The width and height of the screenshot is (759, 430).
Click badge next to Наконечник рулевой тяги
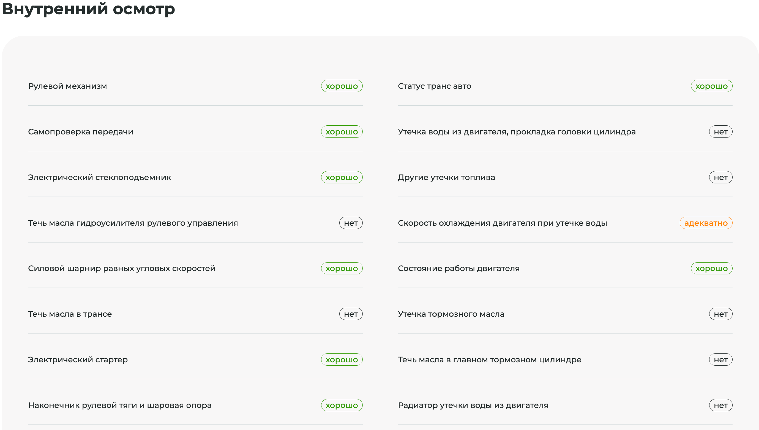(342, 405)
